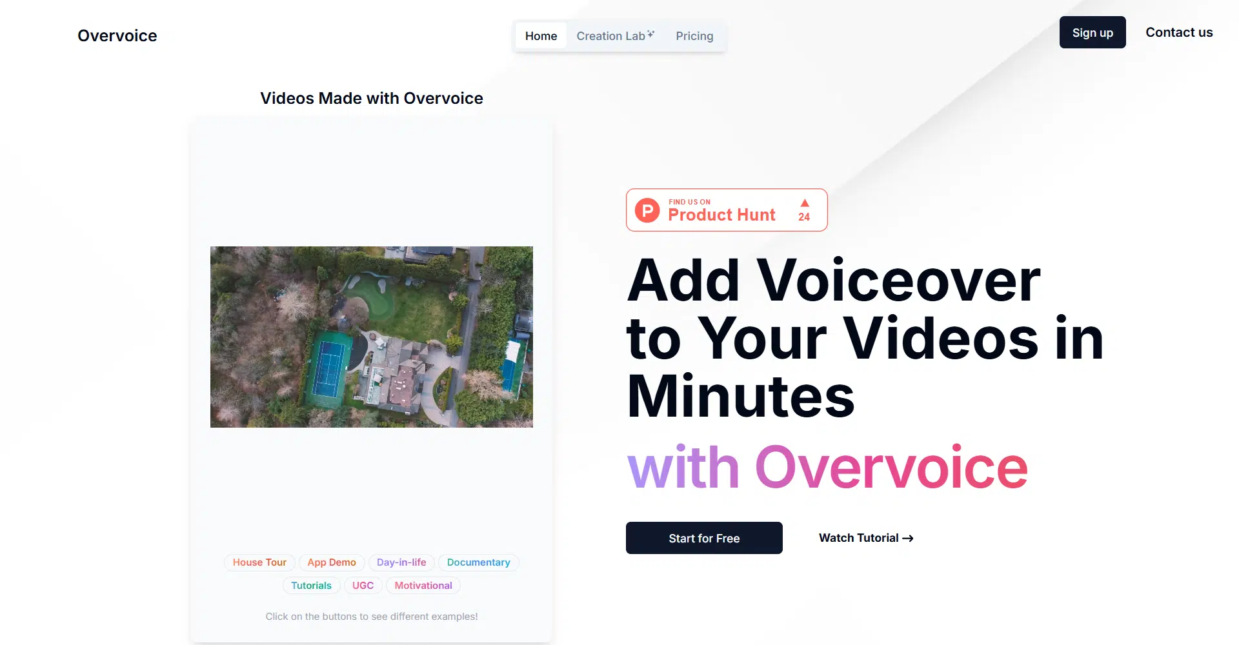Open the Pricing tab

click(694, 36)
